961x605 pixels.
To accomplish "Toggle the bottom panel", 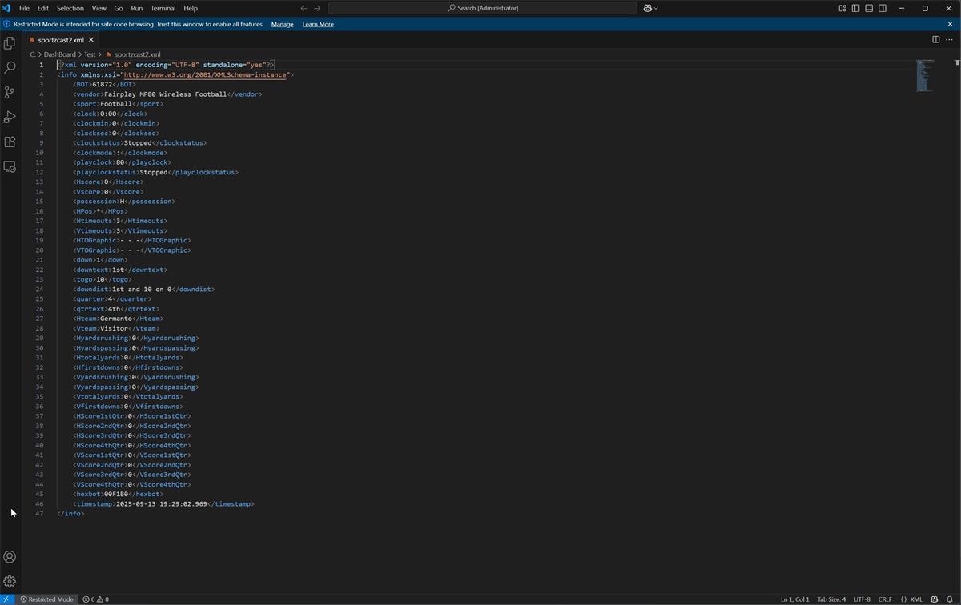I will tap(869, 8).
